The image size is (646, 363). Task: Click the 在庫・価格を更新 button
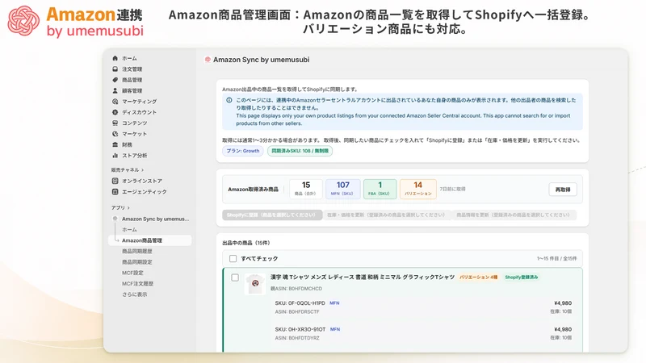tap(386, 215)
